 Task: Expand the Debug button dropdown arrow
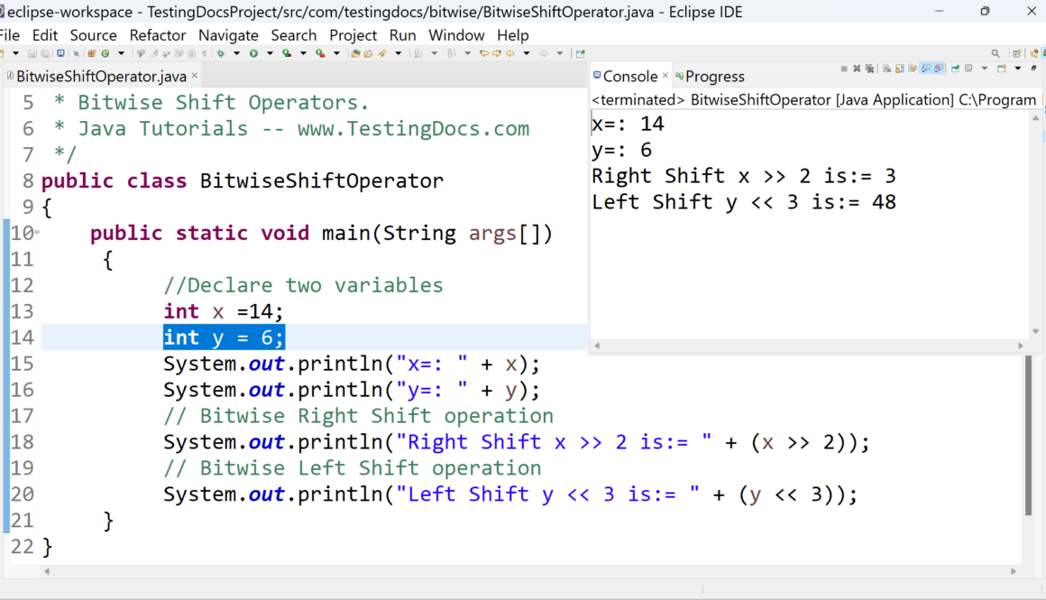click(x=236, y=54)
